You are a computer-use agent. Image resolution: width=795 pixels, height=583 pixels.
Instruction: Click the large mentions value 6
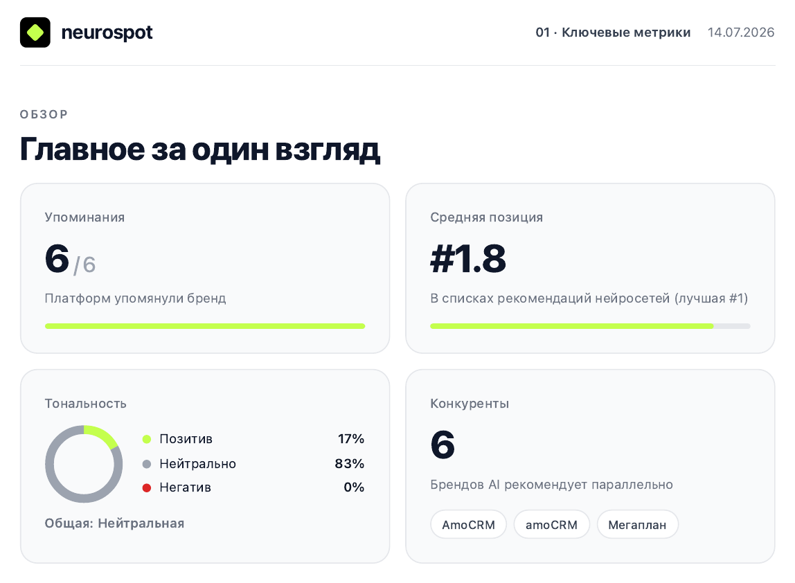pyautogui.click(x=57, y=258)
